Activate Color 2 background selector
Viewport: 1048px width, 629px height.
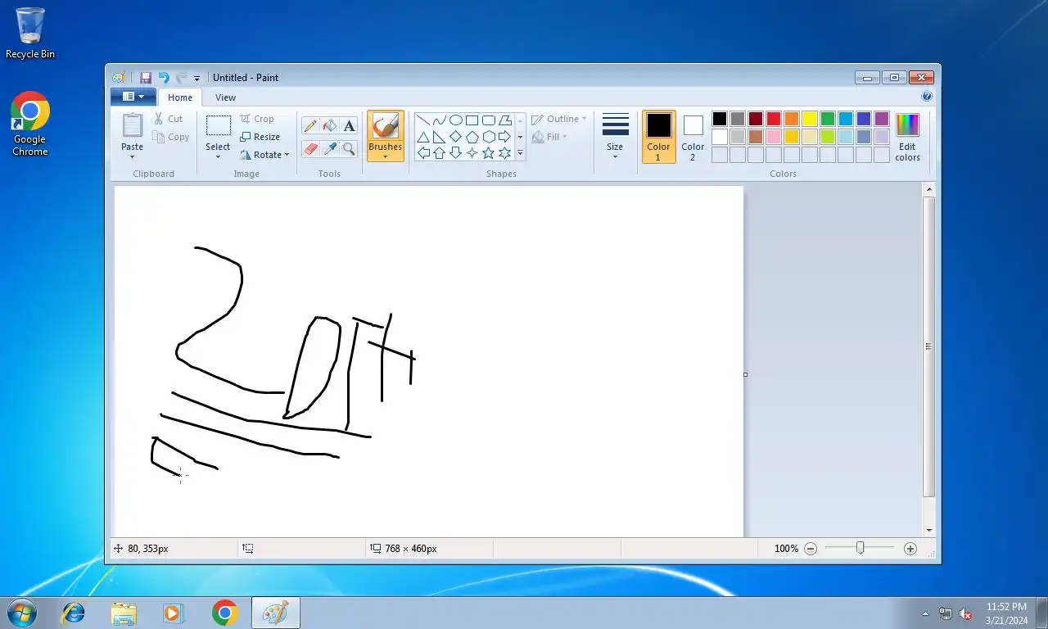693,137
